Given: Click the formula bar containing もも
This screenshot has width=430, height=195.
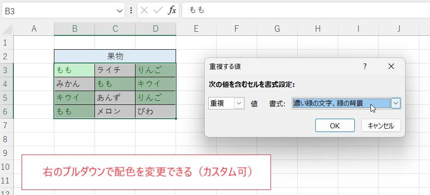Looking at the screenshot, I should tap(306, 11).
